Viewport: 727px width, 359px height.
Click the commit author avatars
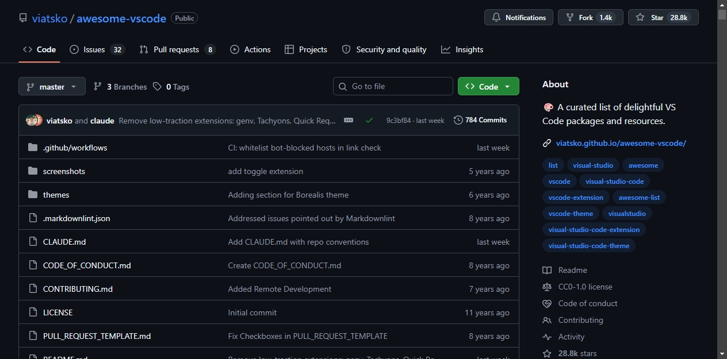35,120
